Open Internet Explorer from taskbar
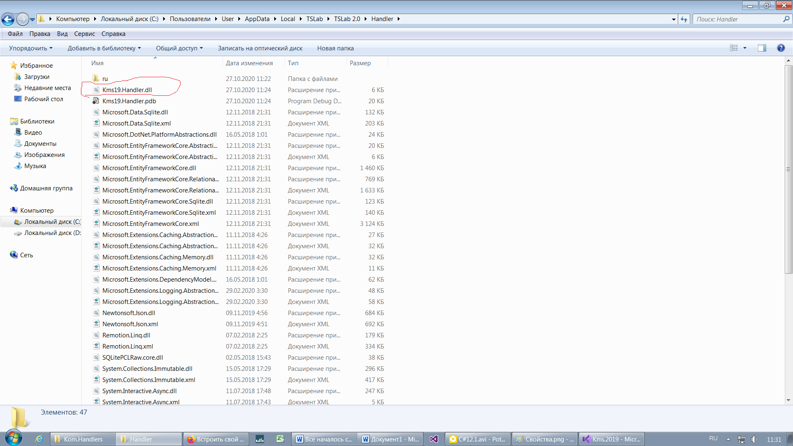 [x=39, y=439]
